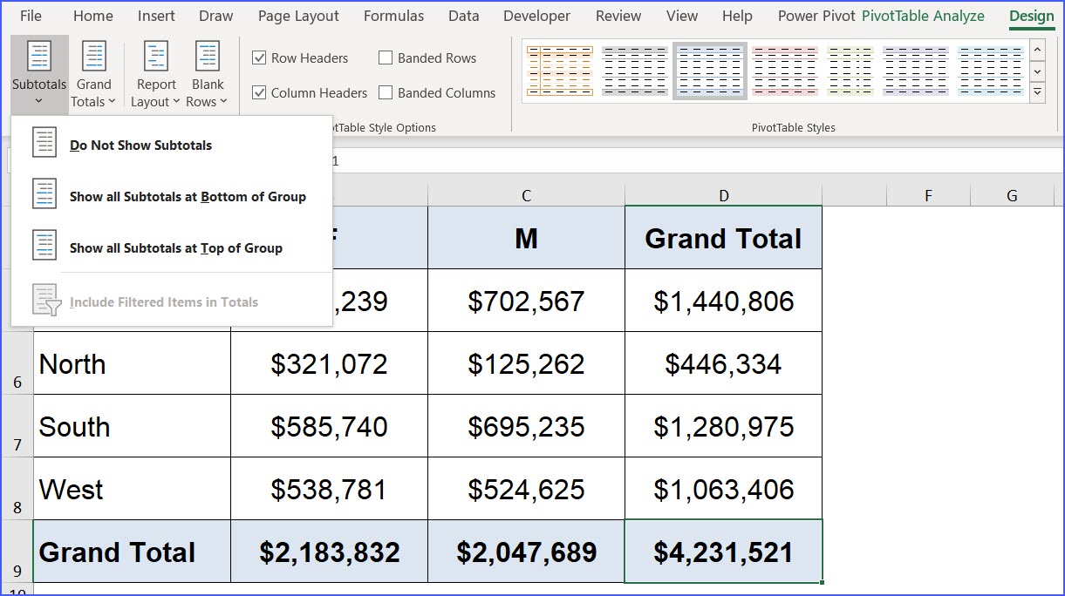Image resolution: width=1065 pixels, height=596 pixels.
Task: Select row 6 header
Action: (17, 363)
